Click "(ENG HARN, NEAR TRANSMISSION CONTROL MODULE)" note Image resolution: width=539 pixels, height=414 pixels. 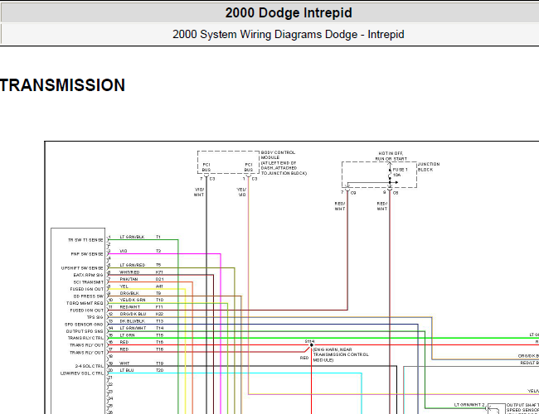pyautogui.click(x=340, y=354)
